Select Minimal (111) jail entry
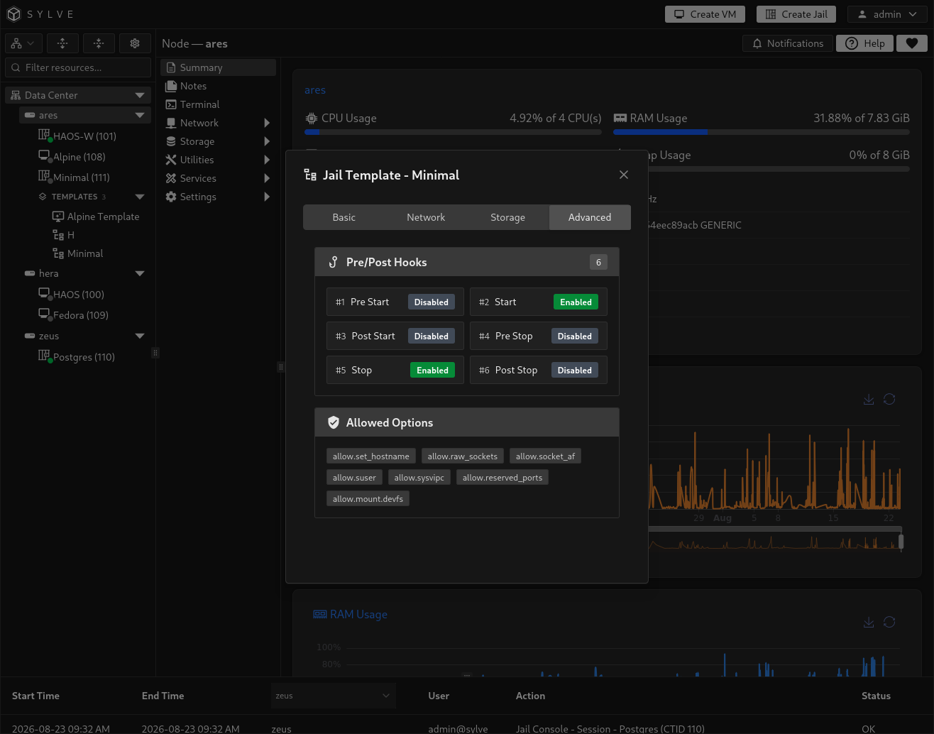Viewport: 934px width, 734px height. click(81, 177)
